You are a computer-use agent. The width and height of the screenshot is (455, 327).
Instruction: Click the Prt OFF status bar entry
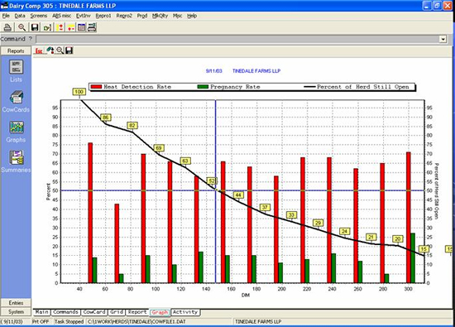[x=41, y=322]
